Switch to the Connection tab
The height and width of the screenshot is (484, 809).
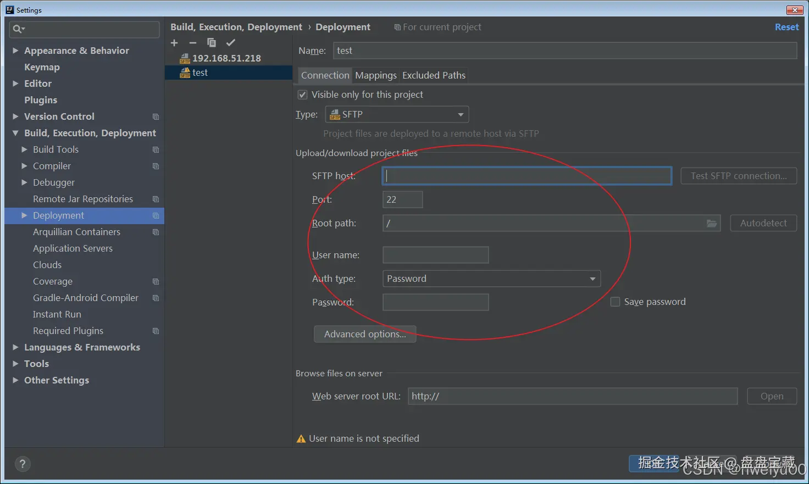[x=325, y=75]
